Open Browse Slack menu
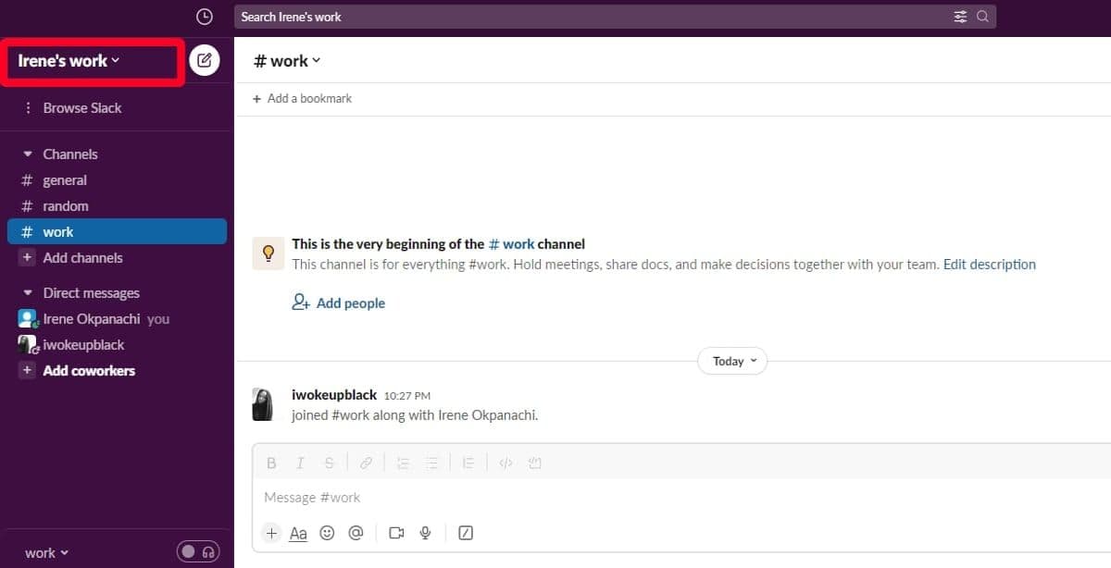This screenshot has width=1111, height=568. click(x=81, y=108)
